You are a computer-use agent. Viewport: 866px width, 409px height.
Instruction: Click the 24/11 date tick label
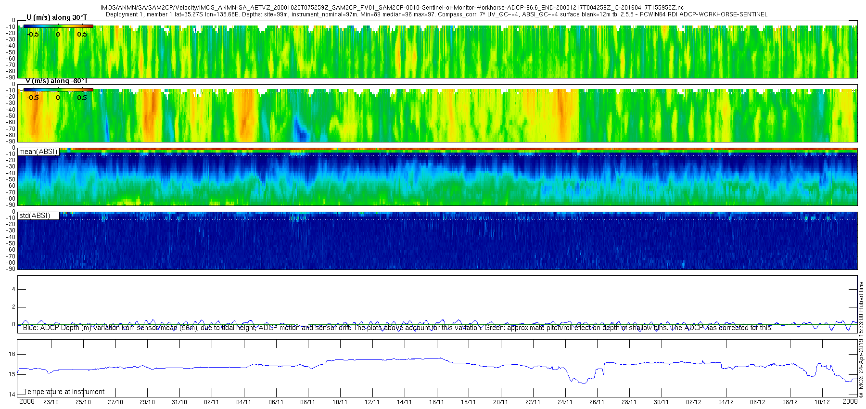565,402
